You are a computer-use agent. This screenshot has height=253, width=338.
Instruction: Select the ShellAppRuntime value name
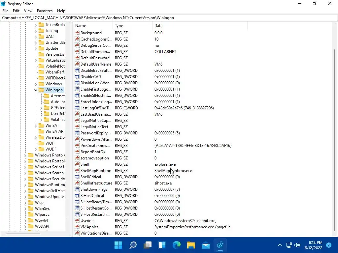[96, 171]
